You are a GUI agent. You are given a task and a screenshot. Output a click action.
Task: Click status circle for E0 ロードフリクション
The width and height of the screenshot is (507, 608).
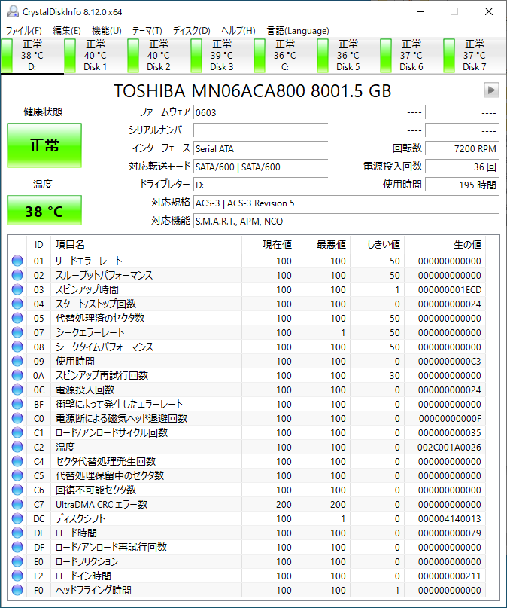17,561
